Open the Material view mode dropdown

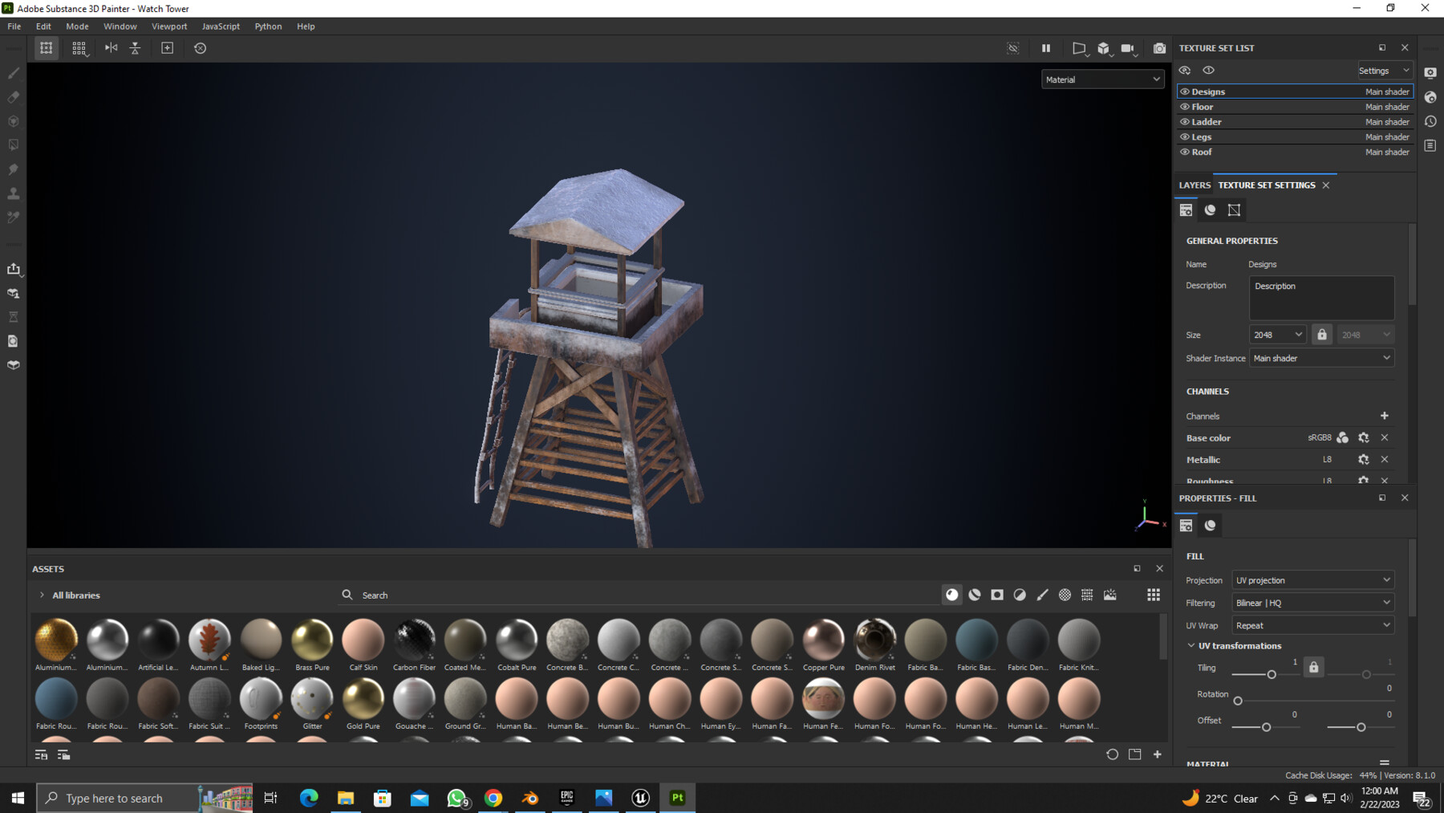[x=1102, y=79]
